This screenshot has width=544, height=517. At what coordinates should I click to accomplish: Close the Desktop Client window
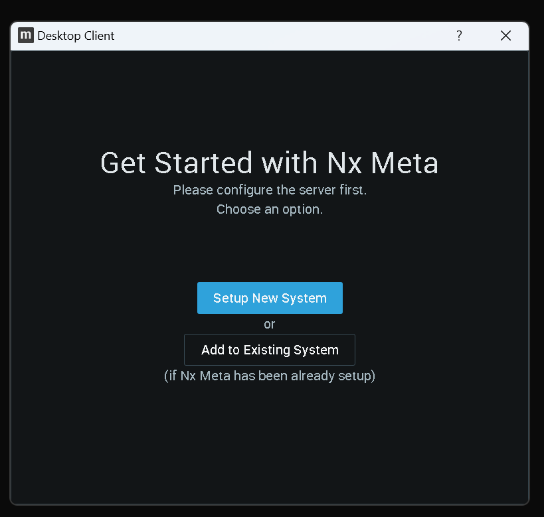(x=505, y=36)
